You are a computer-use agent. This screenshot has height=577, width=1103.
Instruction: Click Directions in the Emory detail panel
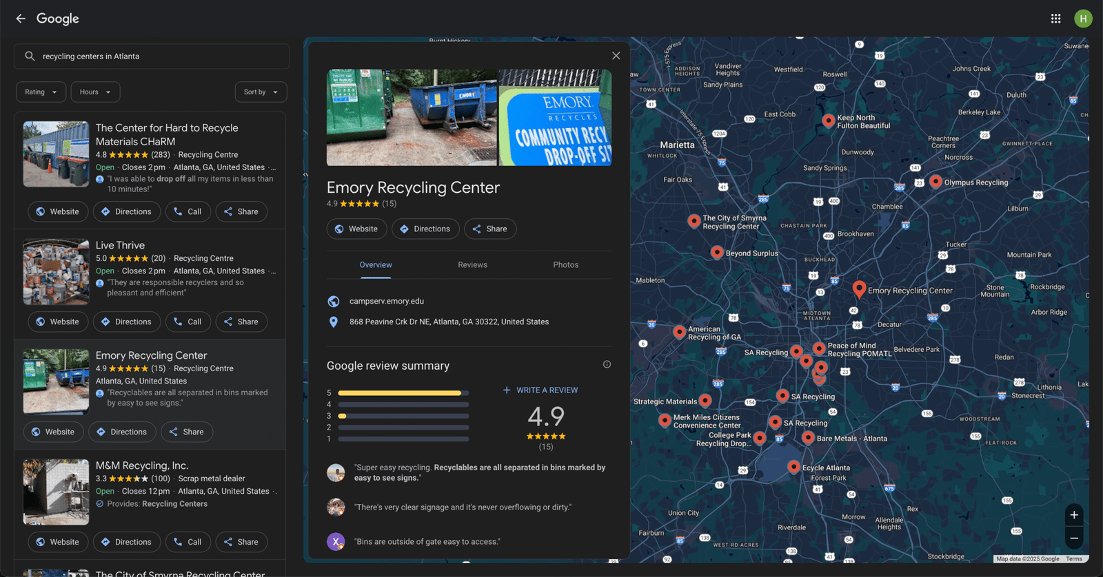click(425, 229)
